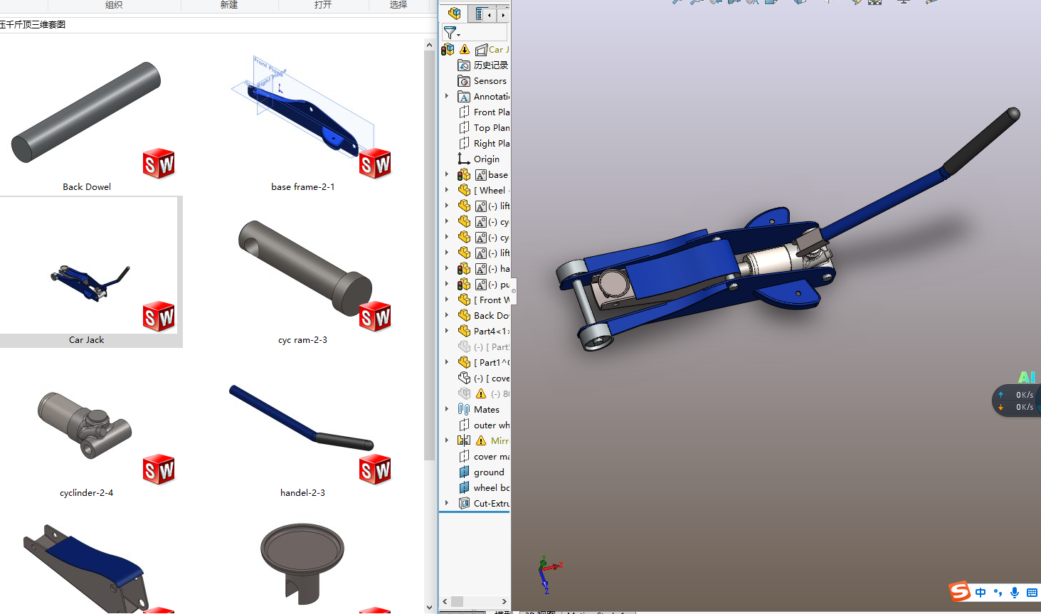Select the Front Plane in tree
1041x614 pixels.
(484, 112)
